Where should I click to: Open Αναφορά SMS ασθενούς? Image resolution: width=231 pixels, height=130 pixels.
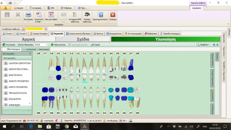pyautogui.click(x=75, y=17)
